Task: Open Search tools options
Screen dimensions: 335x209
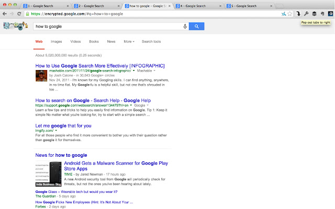Action: [x=151, y=42]
